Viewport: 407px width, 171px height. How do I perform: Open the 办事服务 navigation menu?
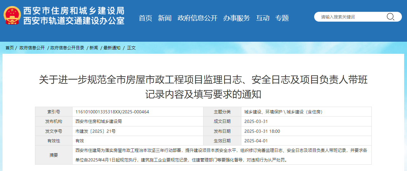[237, 18]
